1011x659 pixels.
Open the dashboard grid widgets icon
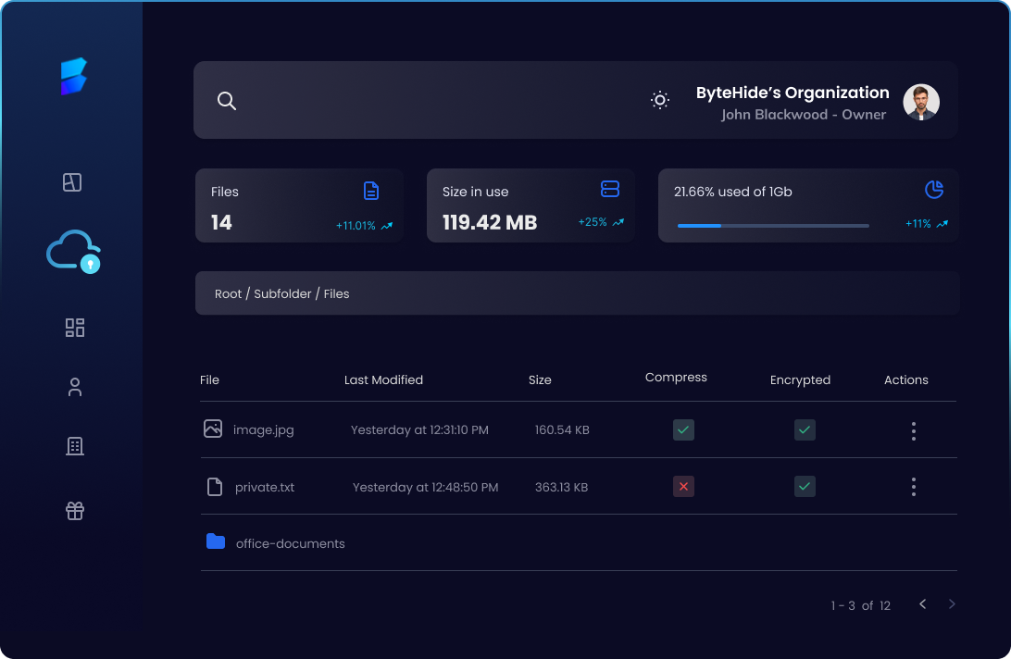(x=75, y=328)
